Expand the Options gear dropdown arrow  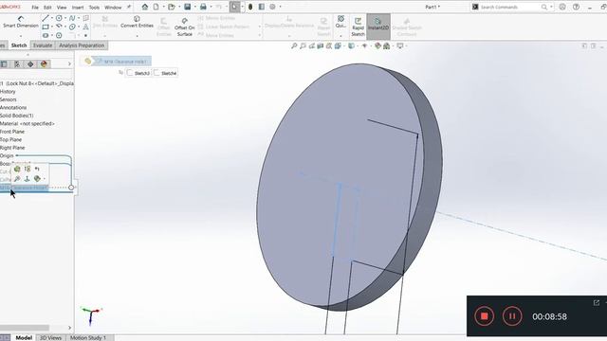tap(280, 7)
